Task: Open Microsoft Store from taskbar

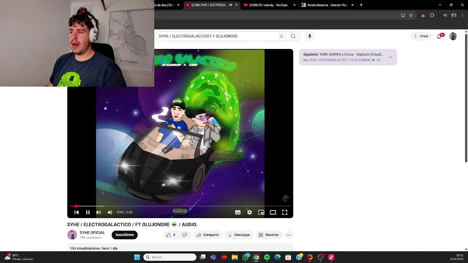Action: [x=288, y=257]
